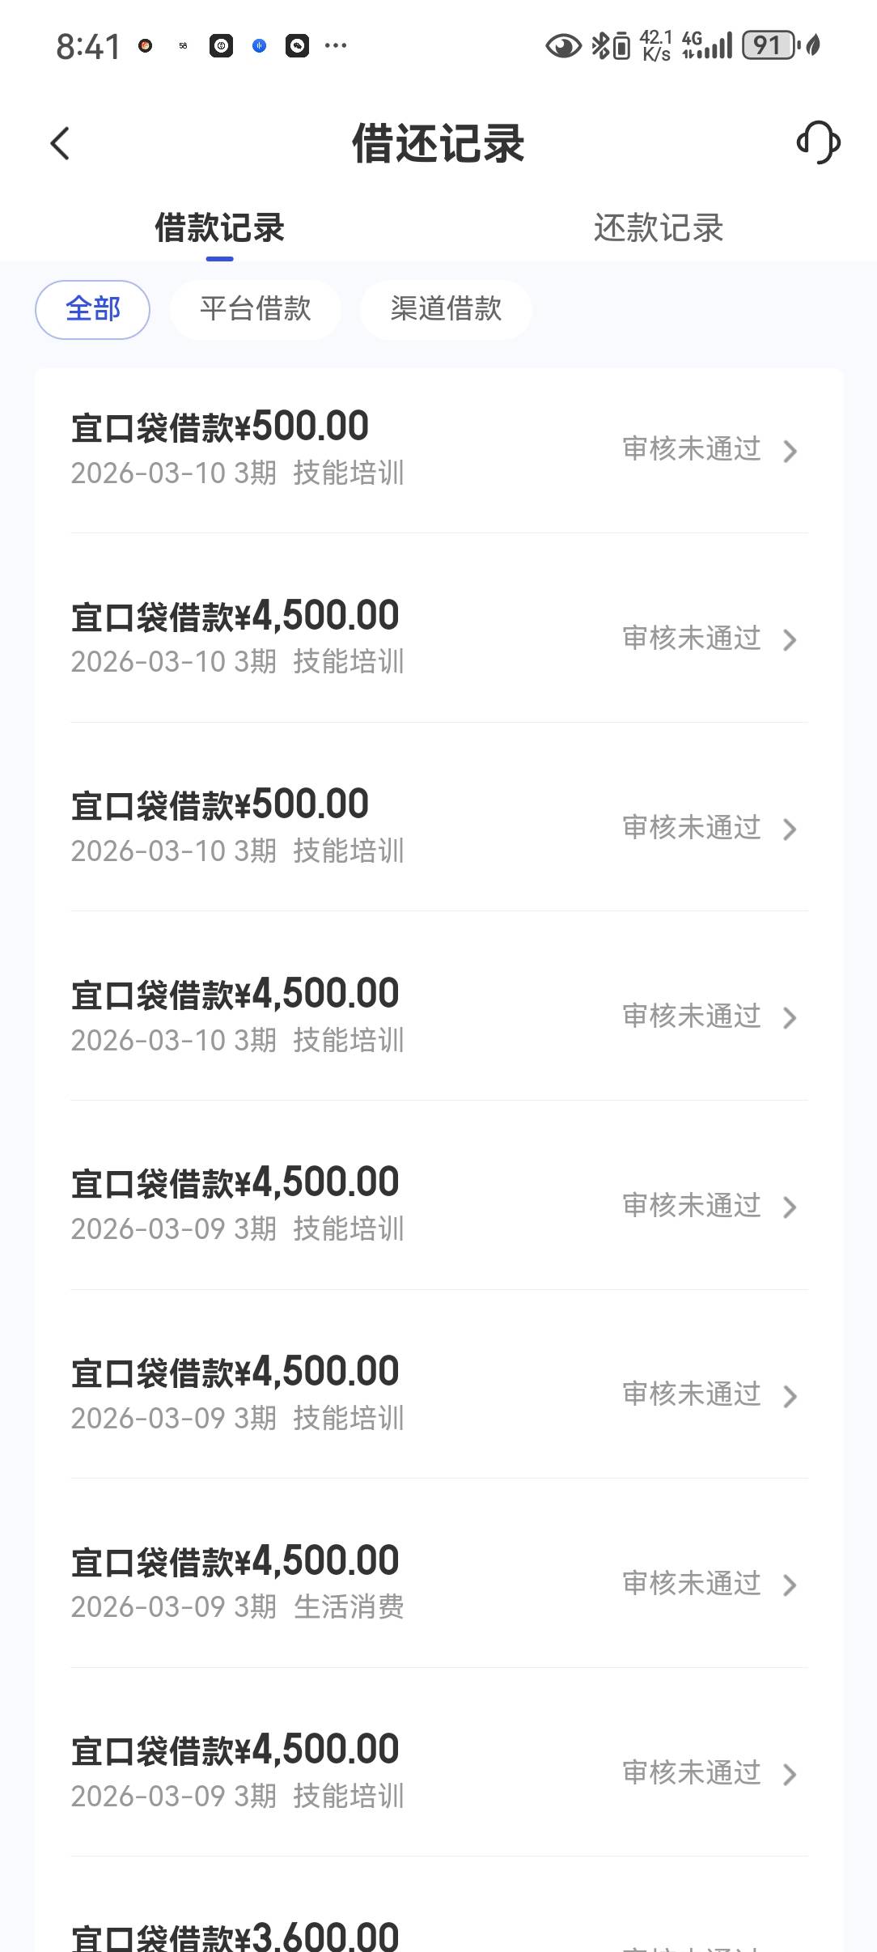This screenshot has width=877, height=1952.
Task: Tap 审核未通过 on first ¥4,500.00 loan
Action: click(x=692, y=639)
